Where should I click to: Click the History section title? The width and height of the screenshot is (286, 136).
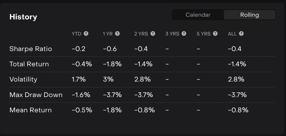[23, 17]
